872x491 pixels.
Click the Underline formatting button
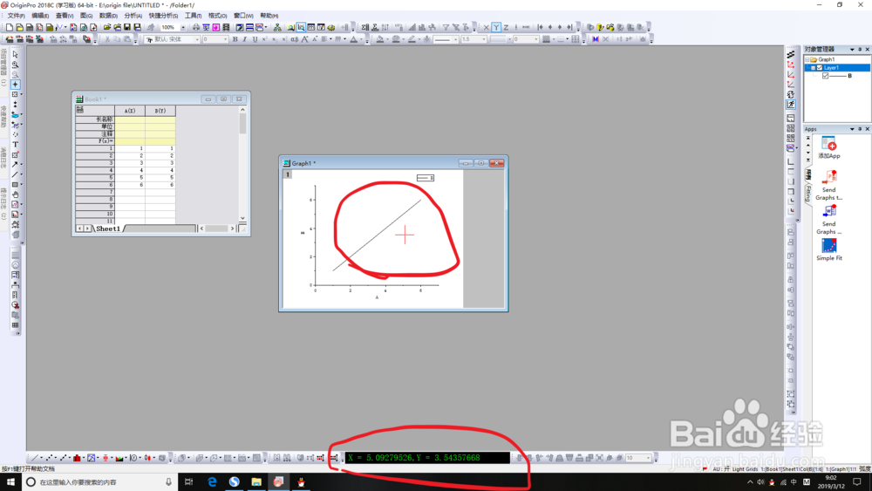coord(255,39)
